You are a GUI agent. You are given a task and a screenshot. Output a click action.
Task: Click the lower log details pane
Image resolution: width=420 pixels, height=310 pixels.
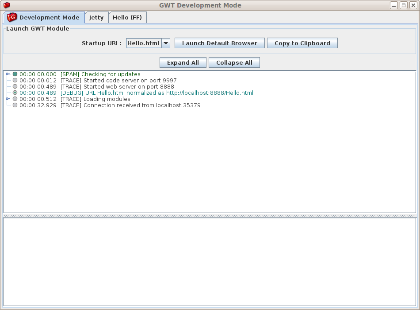(x=210, y=262)
